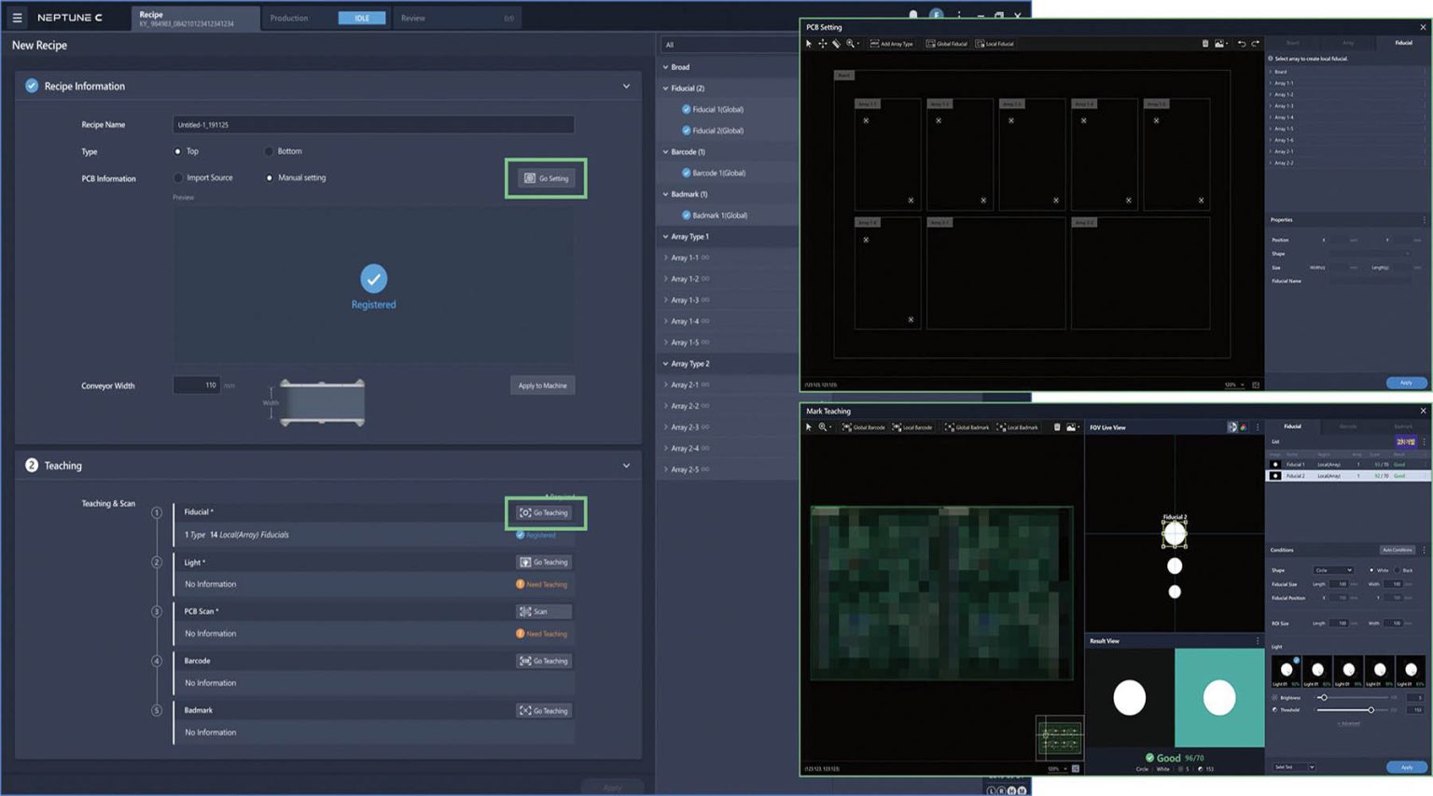Choose the Manual setting radio option
This screenshot has width=1433, height=796.
point(269,177)
